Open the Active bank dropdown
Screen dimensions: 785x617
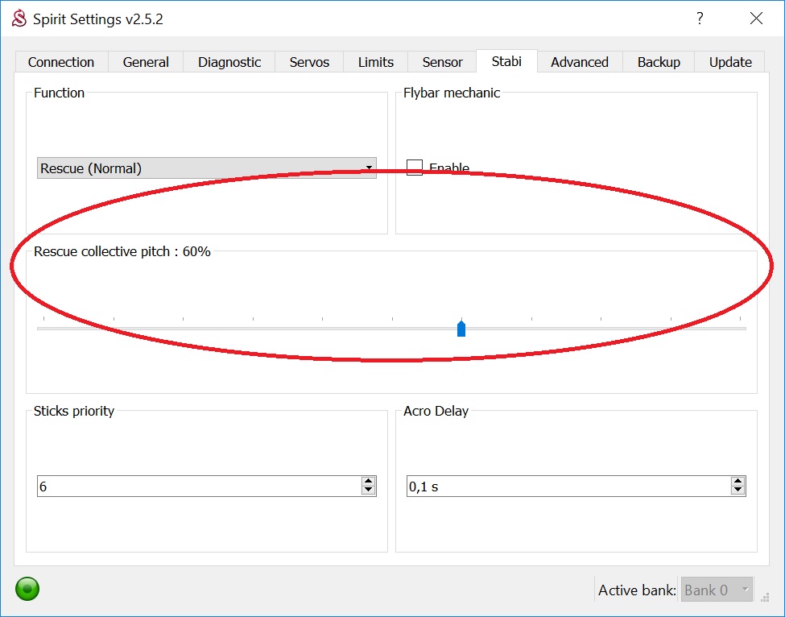(x=717, y=590)
